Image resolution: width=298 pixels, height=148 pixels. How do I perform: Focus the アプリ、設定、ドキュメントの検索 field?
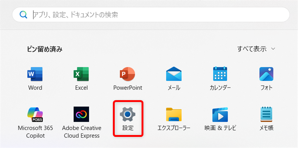pos(151,14)
